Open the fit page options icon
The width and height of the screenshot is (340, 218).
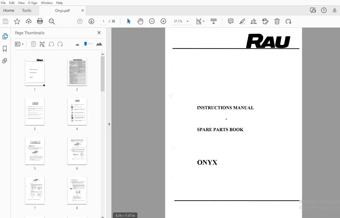tap(200, 21)
